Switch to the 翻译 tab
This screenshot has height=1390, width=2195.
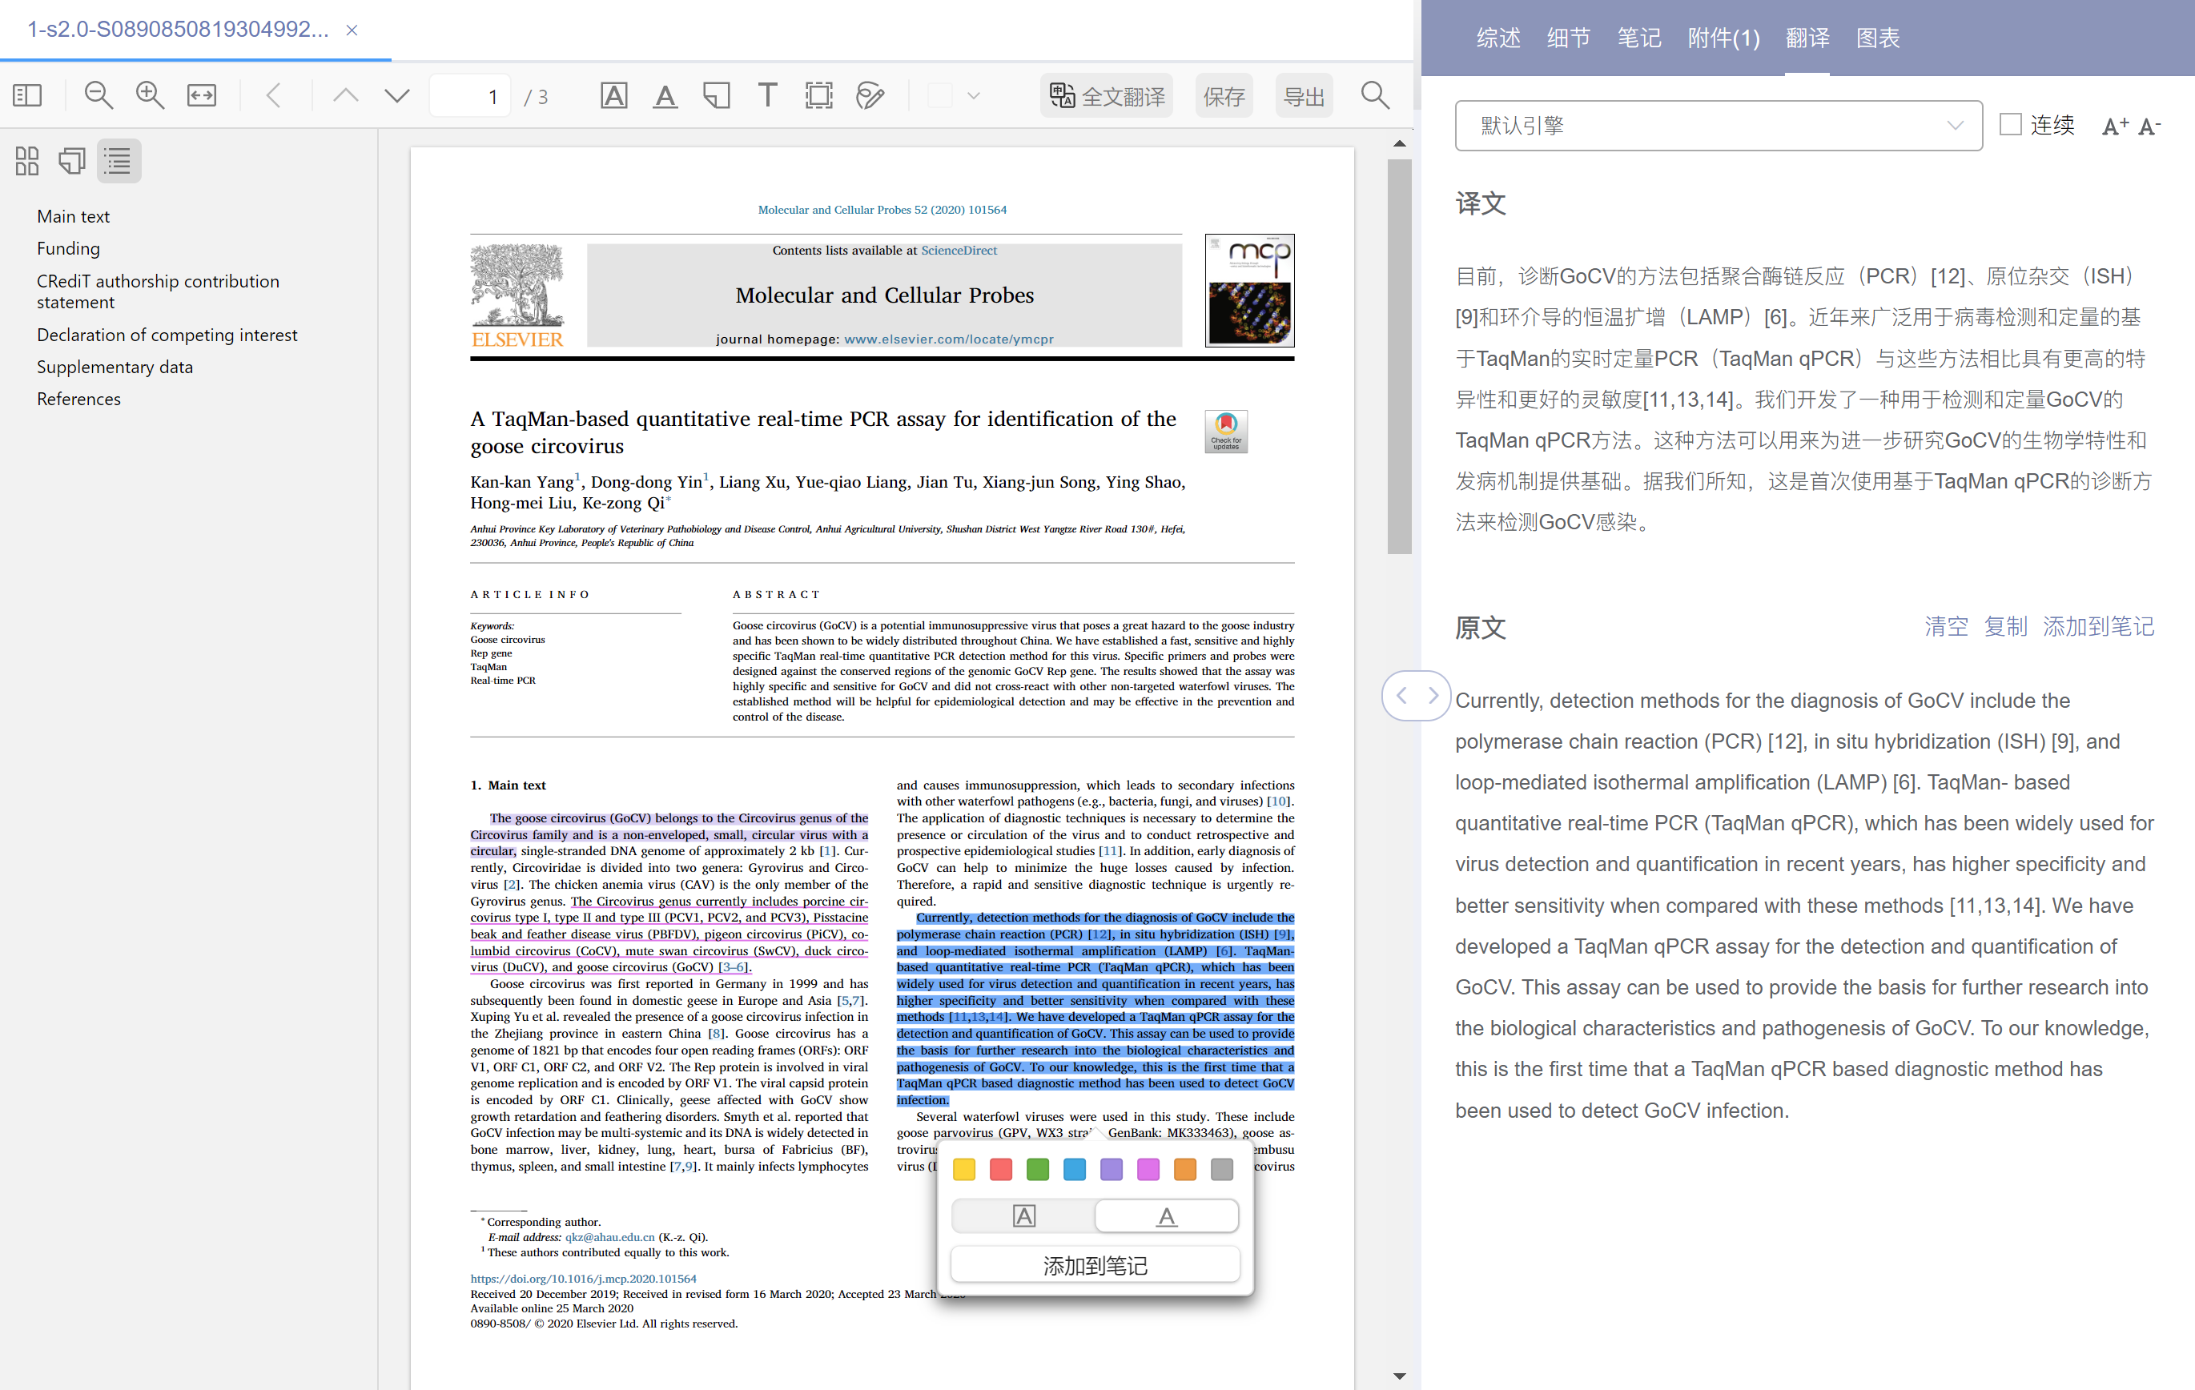pyautogui.click(x=1807, y=38)
